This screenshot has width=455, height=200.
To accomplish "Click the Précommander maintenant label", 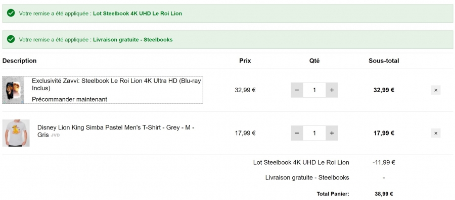I will click(69, 99).
